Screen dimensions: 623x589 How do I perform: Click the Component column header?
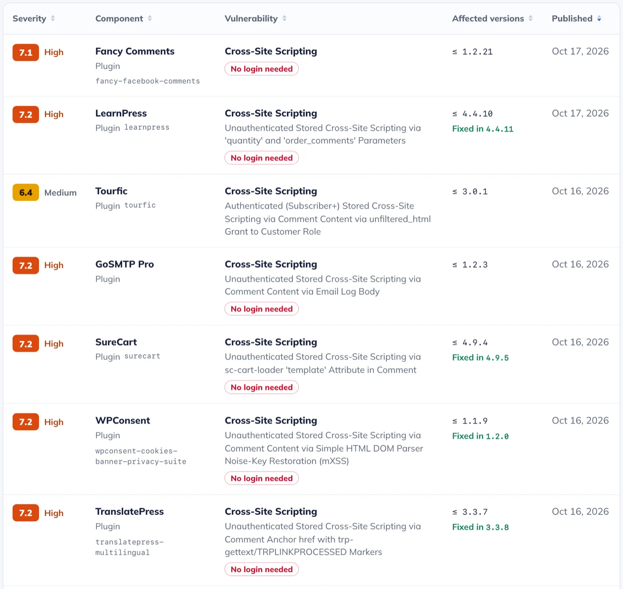119,18
